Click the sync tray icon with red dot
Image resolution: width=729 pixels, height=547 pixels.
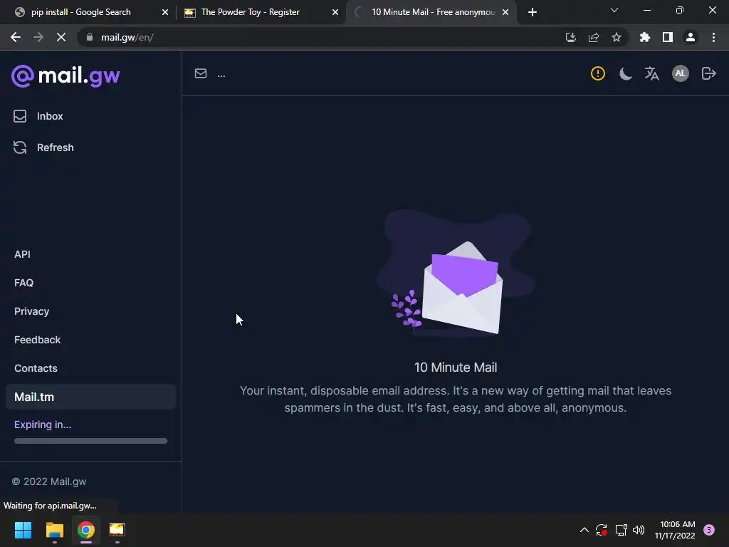pyautogui.click(x=602, y=530)
